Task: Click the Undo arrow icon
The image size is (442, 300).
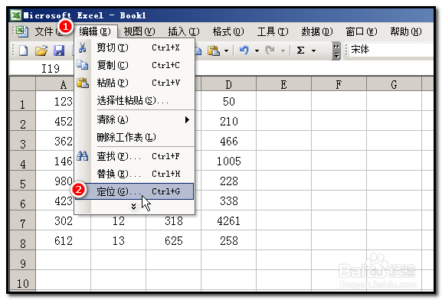Action: coord(244,51)
